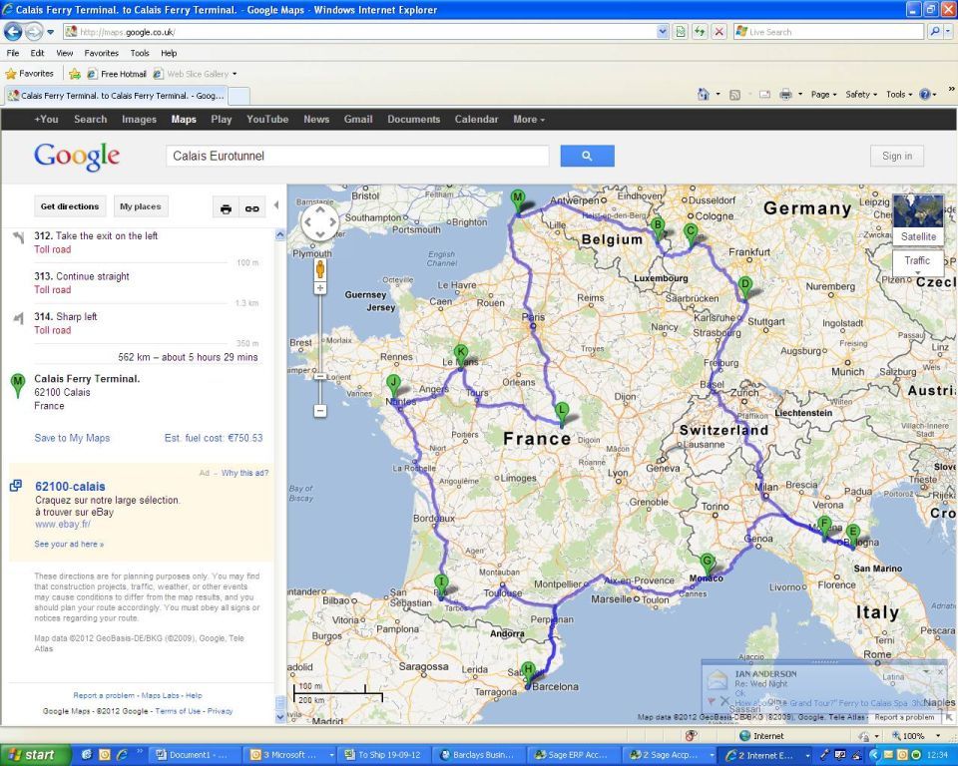Click the directions panel scrollbar down arrow
This screenshot has width=958, height=766.
pyautogui.click(x=279, y=717)
